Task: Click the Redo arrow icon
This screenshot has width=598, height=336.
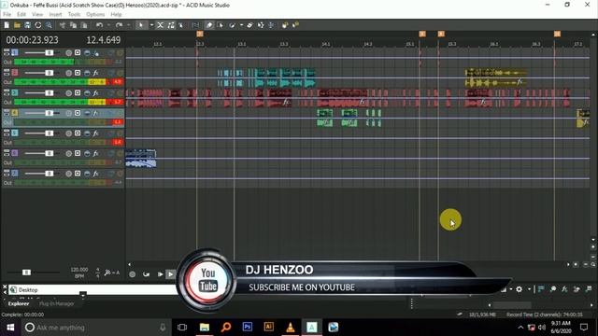Action: (x=119, y=25)
